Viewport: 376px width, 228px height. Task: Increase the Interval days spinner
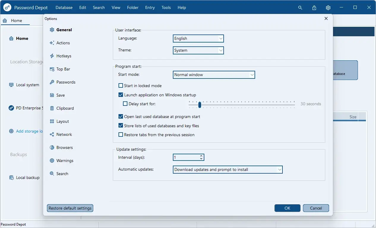pos(201,155)
